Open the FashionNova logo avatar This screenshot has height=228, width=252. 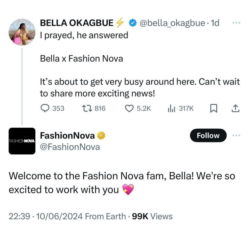[x=22, y=141]
